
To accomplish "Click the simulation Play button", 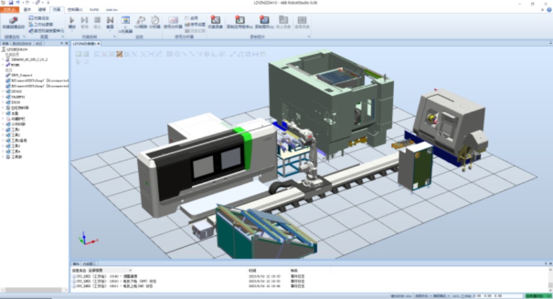I will [x=72, y=22].
